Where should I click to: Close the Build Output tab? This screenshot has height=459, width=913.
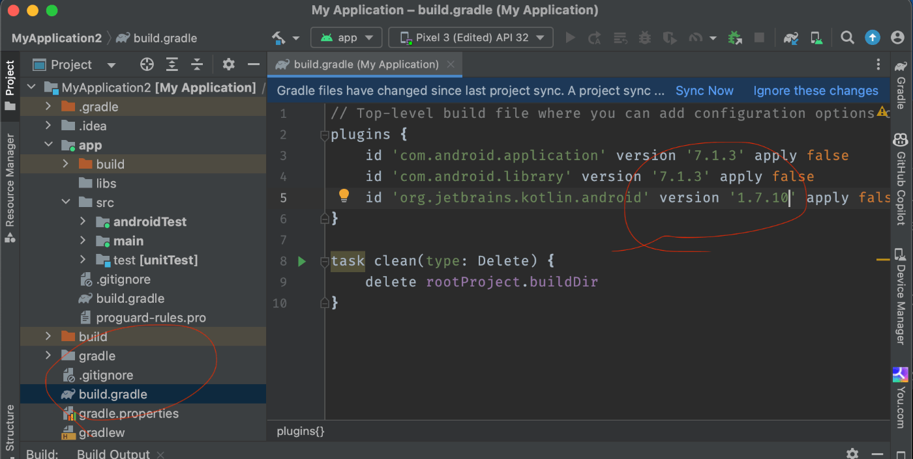click(x=160, y=454)
